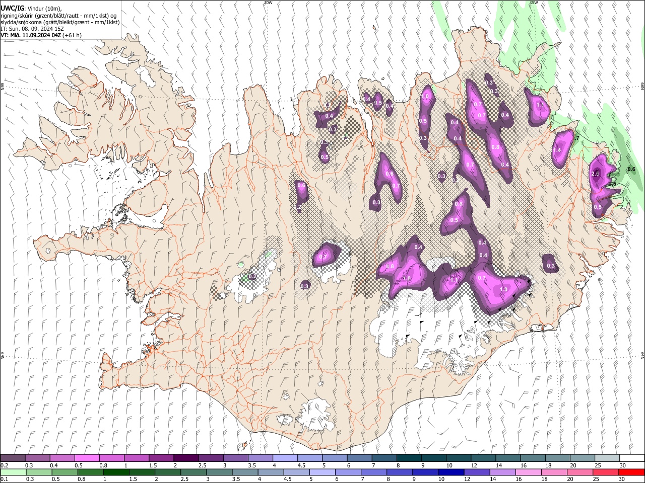Image resolution: width=645 pixels, height=483 pixels.
Task: Click the 'VT: Mið. 11.09.2024 04Z' valid time
Action: point(31,35)
